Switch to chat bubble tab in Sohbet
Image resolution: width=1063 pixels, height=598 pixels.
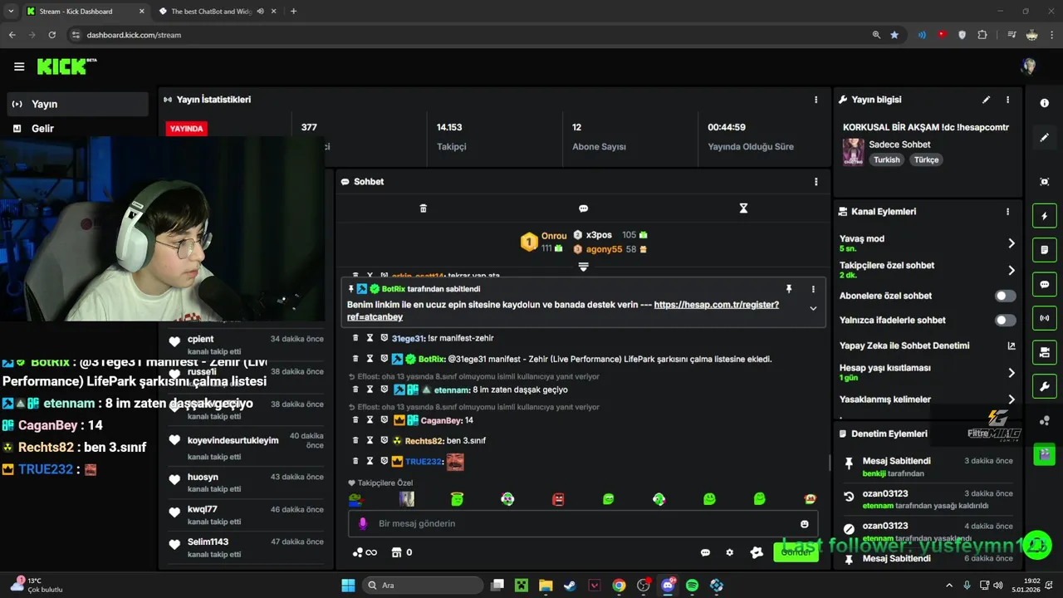pos(583,208)
